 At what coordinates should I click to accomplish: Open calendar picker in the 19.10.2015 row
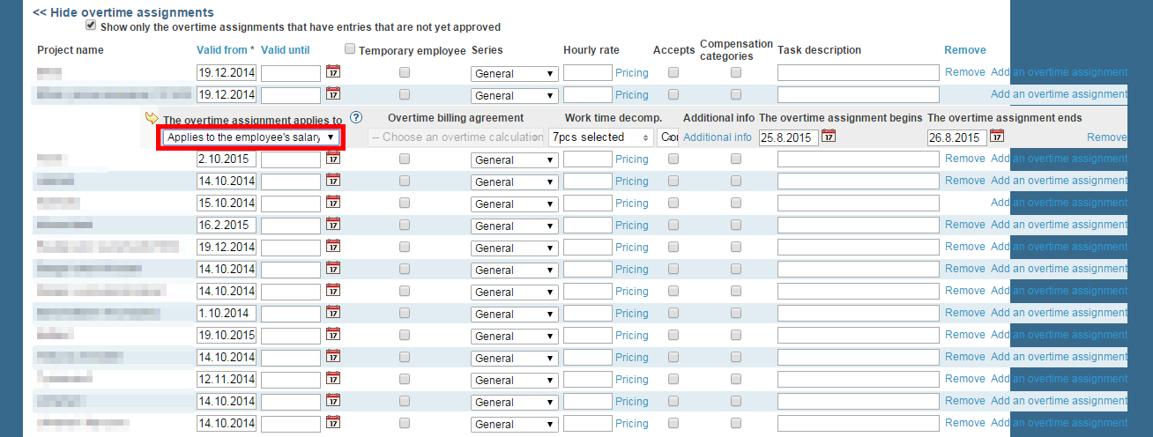pyautogui.click(x=333, y=335)
